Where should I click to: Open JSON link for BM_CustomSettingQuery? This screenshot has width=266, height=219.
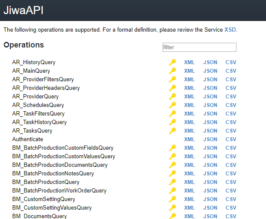point(210,199)
